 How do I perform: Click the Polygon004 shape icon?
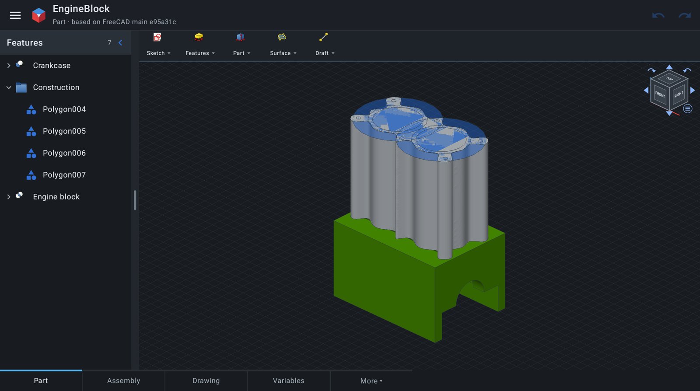(x=31, y=109)
